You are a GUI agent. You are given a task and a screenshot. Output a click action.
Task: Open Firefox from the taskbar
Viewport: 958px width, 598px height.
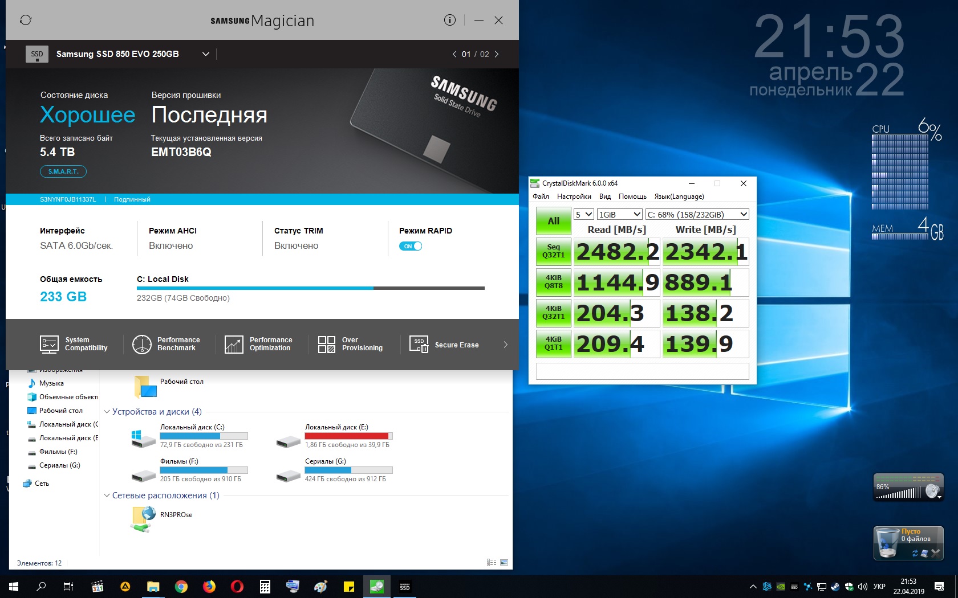click(x=209, y=587)
